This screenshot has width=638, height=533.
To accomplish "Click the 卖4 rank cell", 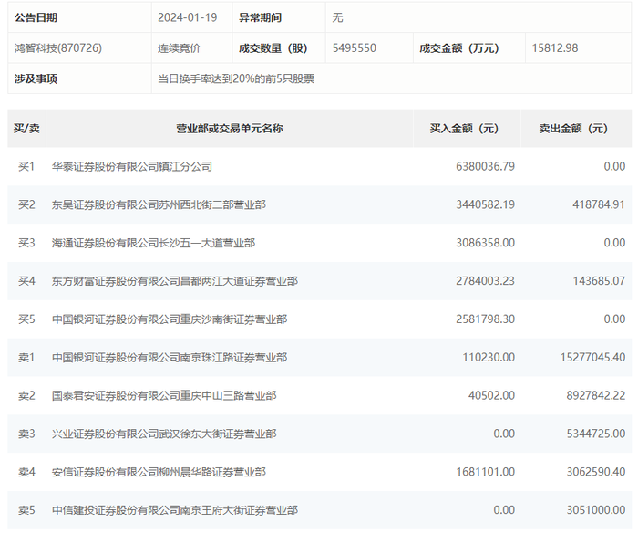I will (x=26, y=472).
